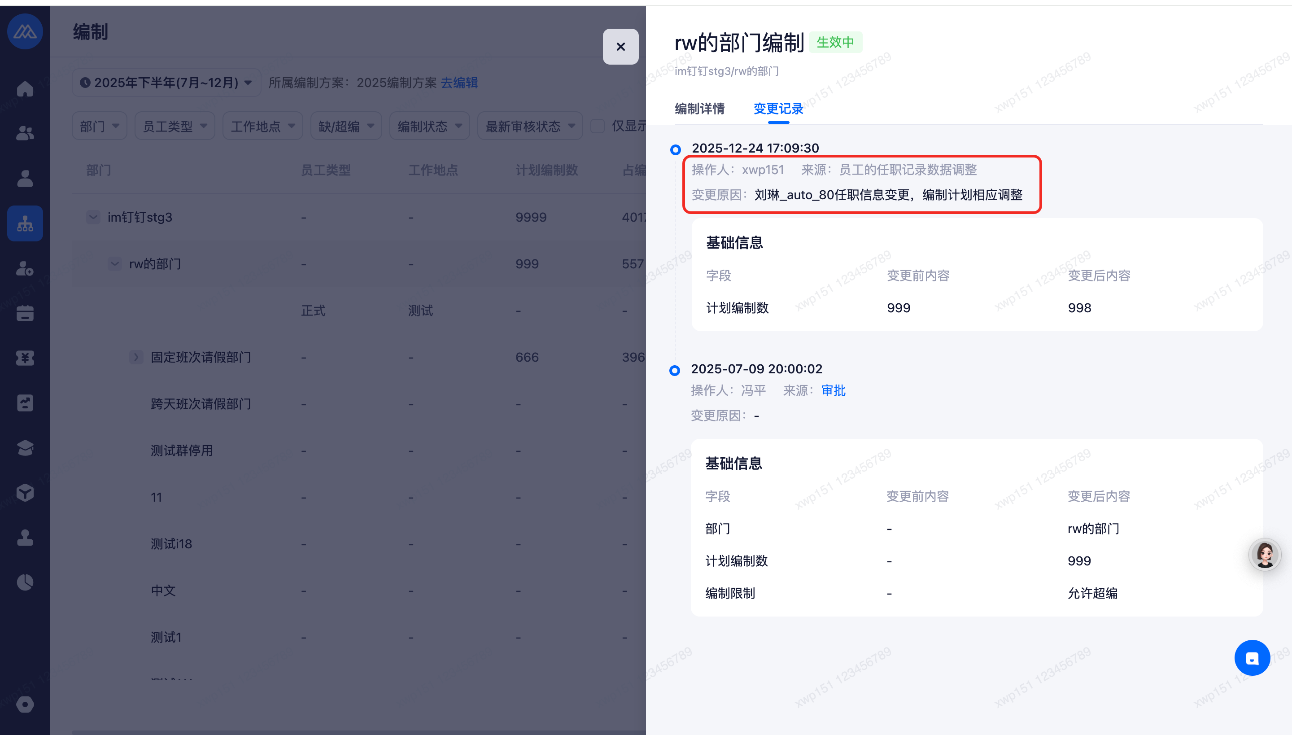1292x735 pixels.
Task: Open the organization chart sidebar icon
Action: [25, 223]
